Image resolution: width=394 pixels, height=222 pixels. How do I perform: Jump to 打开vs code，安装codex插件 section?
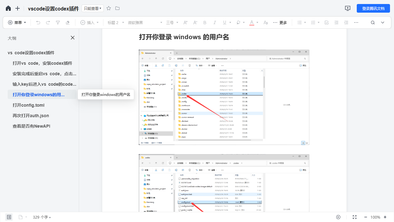[42, 63]
